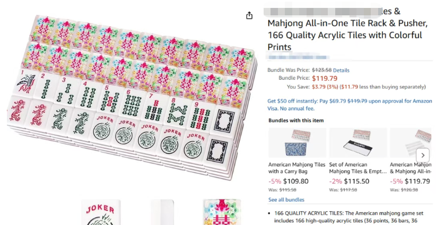View the blank white tile thumbnail
Image resolution: width=436 pixels, height=225 pixels.
[162, 212]
